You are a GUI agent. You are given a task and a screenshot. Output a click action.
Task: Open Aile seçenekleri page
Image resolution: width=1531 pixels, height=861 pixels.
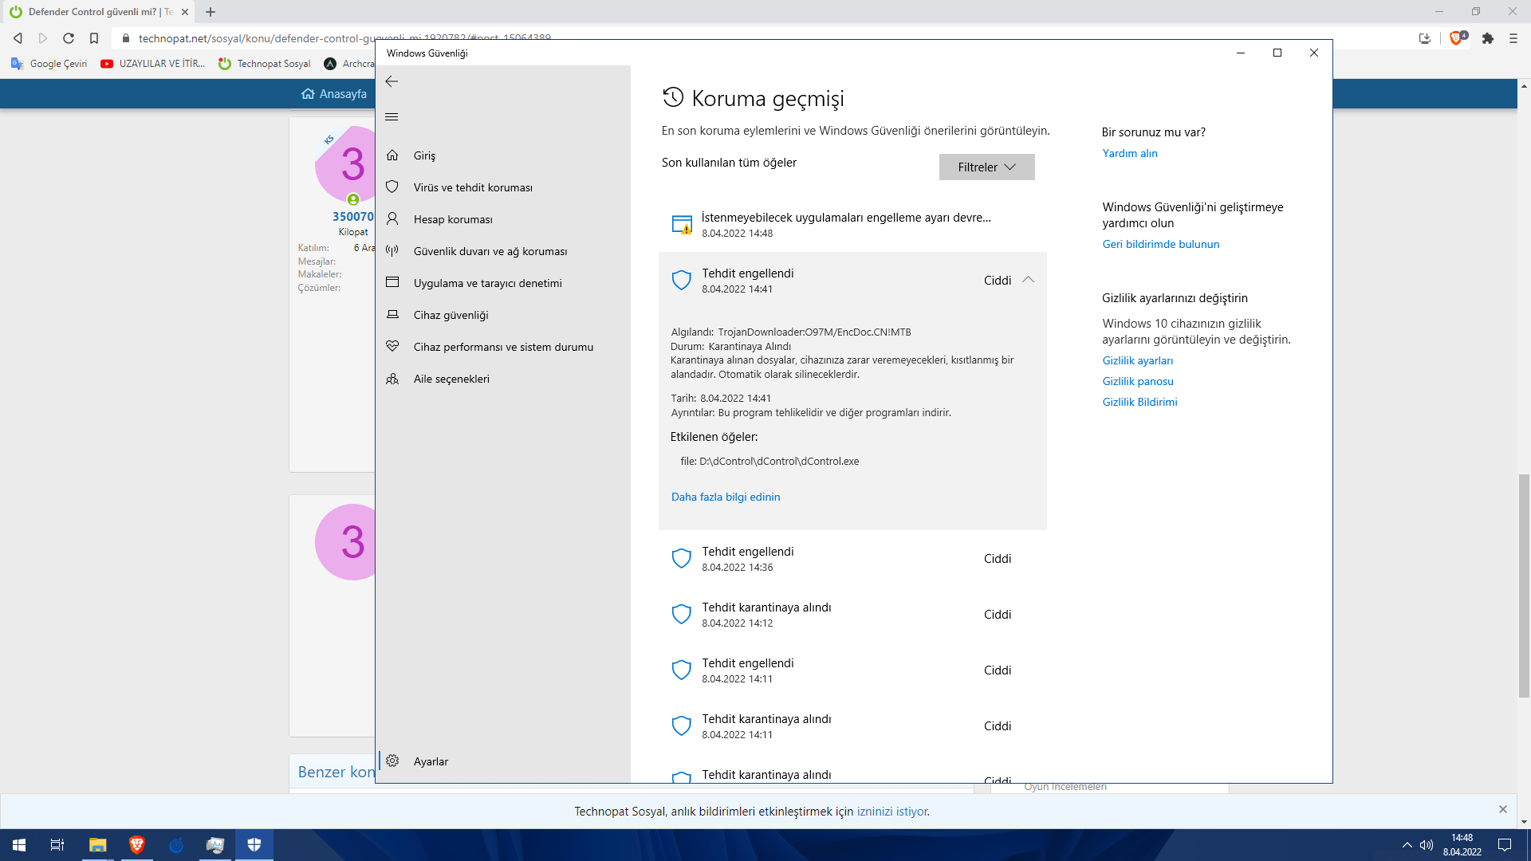pos(451,379)
